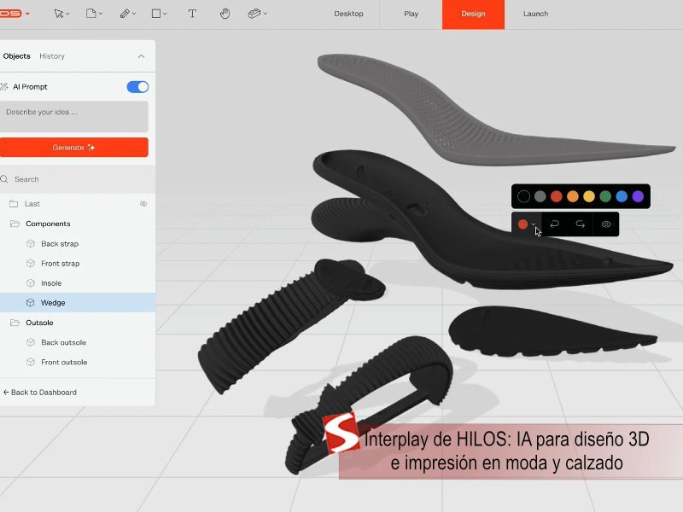
Task: Pick the green color swatch
Action: [604, 195]
